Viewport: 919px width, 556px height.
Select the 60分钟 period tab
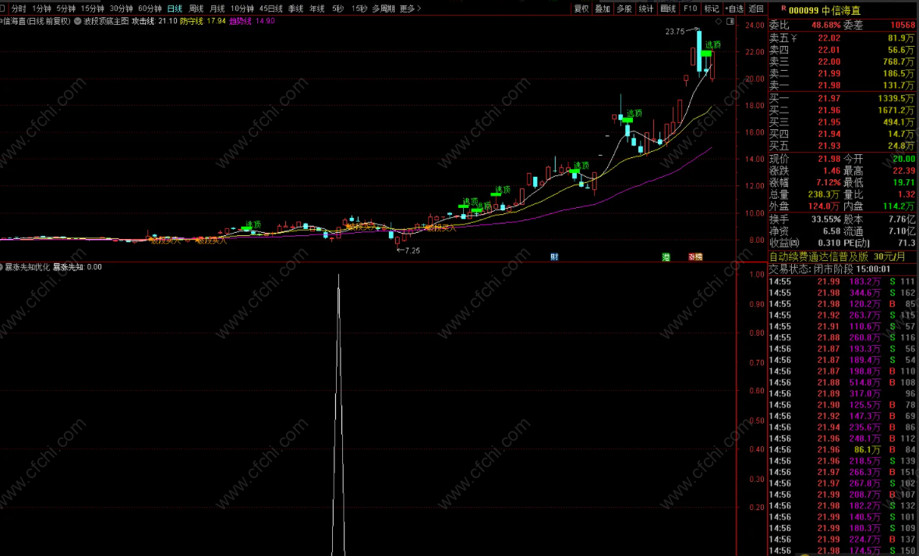point(150,9)
